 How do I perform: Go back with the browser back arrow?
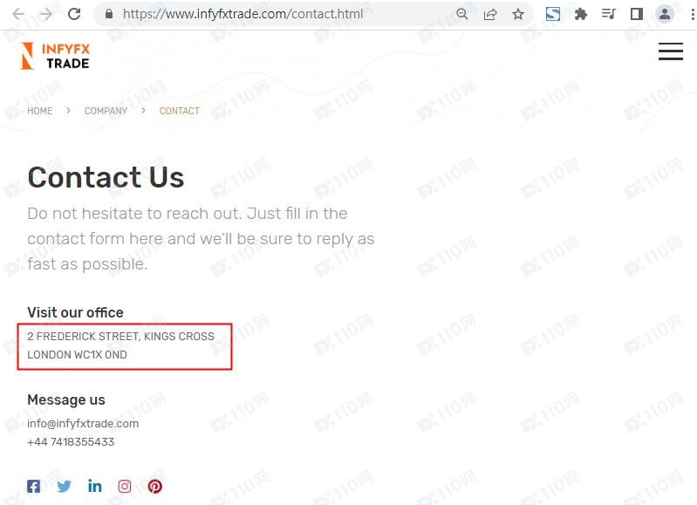[18, 14]
